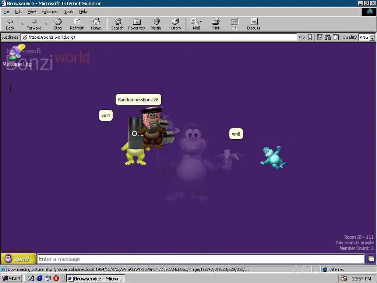
Task: Click the brown Bonzi with keffiyeh character
Action: tap(153, 128)
